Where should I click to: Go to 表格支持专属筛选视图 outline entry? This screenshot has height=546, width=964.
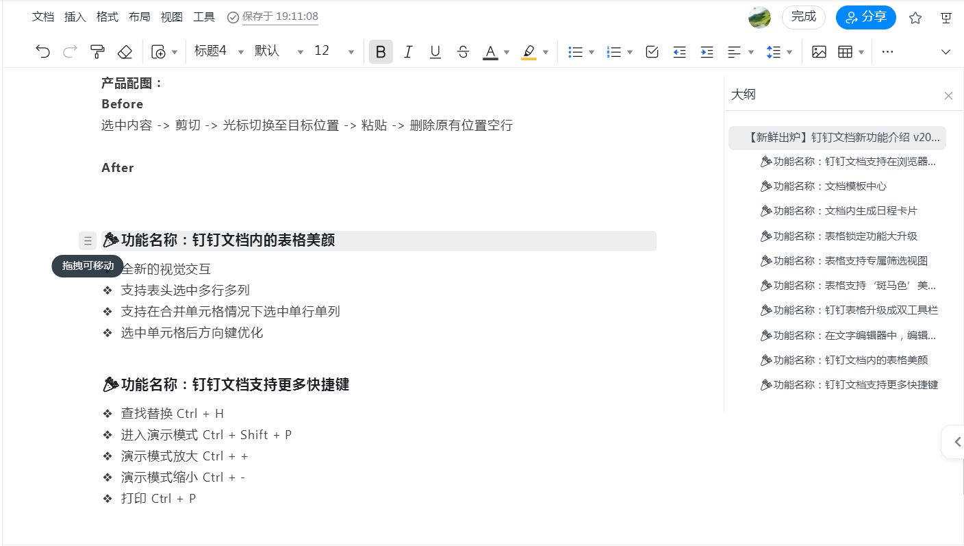[849, 261]
